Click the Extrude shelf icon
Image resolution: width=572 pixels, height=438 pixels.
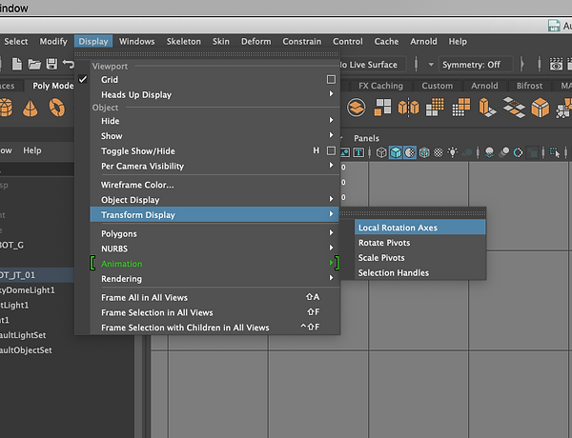487,108
